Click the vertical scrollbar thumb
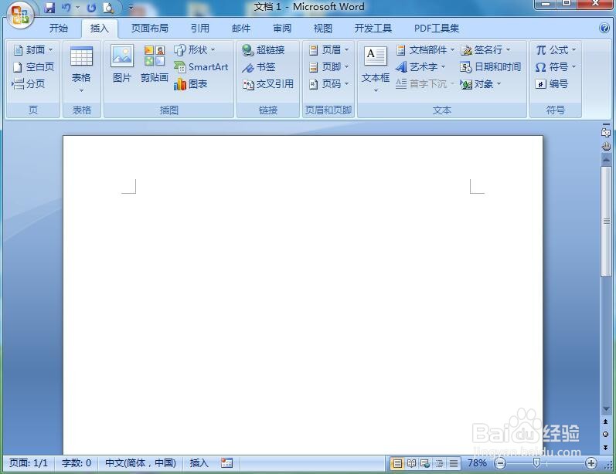Screen dimensions: 616x474 point(606,222)
